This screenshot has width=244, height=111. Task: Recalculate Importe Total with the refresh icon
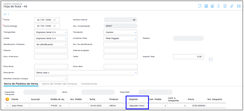coord(211,59)
